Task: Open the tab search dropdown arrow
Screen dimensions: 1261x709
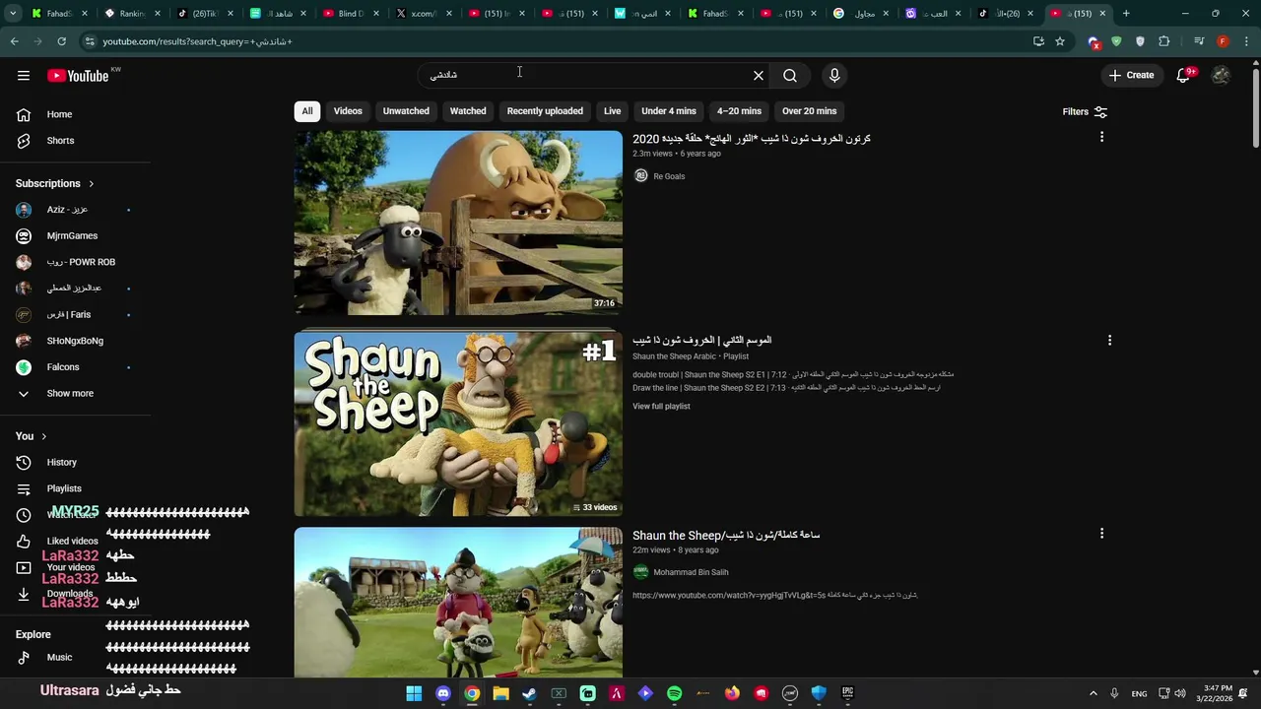Action: tap(13, 14)
